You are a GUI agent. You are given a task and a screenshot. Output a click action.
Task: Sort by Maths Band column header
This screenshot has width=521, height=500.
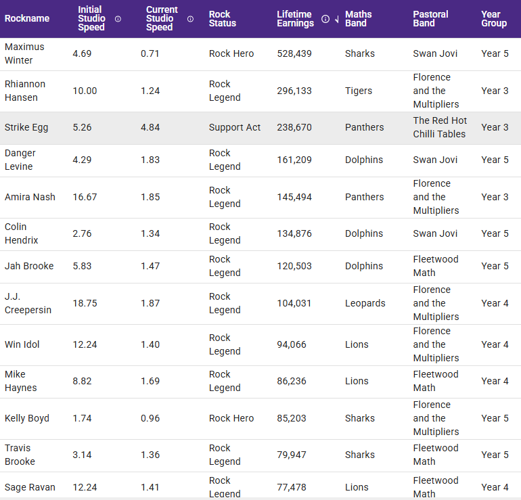pyautogui.click(x=359, y=19)
